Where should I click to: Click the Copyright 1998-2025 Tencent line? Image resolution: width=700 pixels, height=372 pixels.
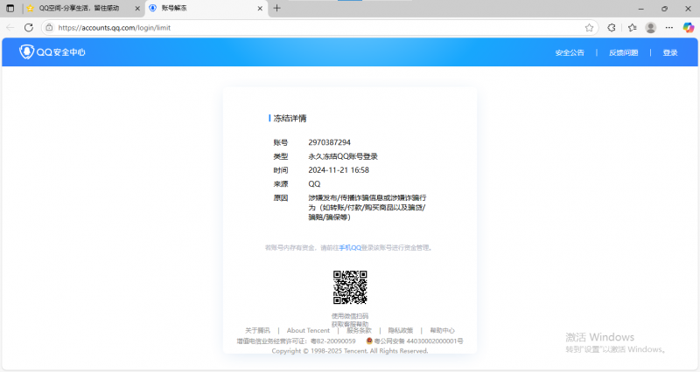350,351
